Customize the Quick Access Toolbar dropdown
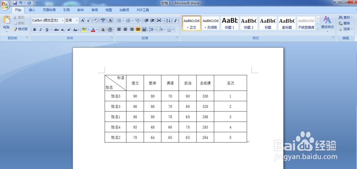This screenshot has height=169, width=357. 37,3
